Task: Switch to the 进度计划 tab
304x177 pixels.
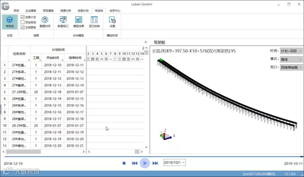Action: (83, 11)
